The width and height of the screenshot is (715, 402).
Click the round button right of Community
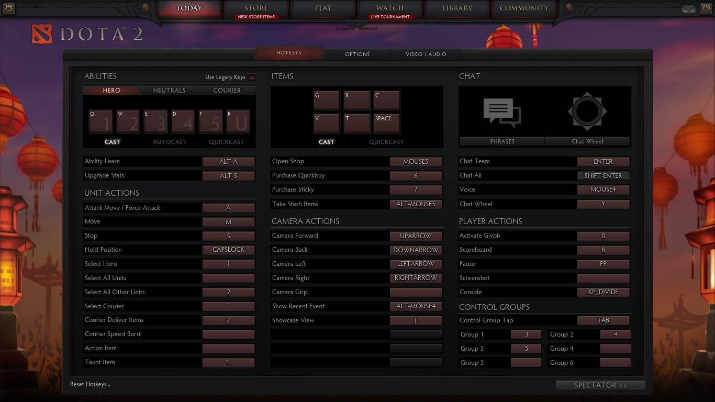(x=569, y=7)
